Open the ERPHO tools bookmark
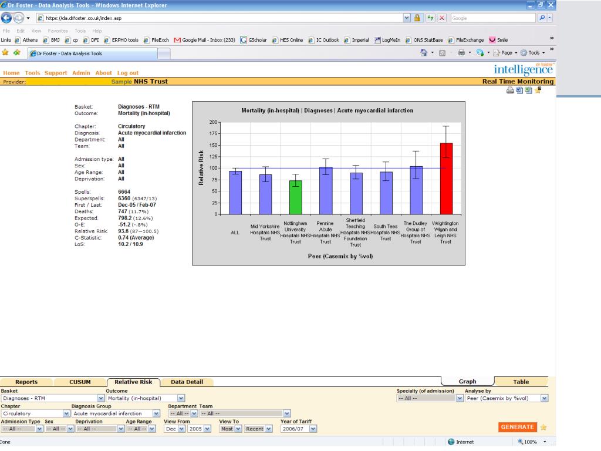 point(121,40)
